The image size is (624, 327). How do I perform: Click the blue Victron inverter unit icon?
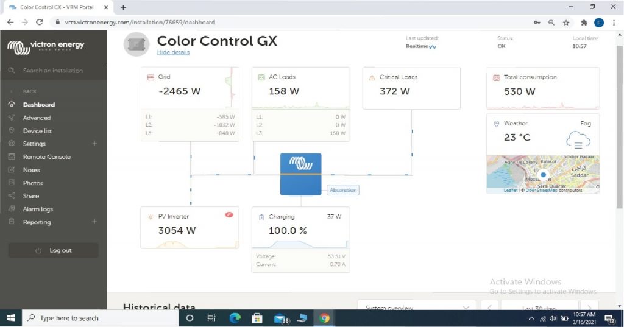(x=301, y=174)
